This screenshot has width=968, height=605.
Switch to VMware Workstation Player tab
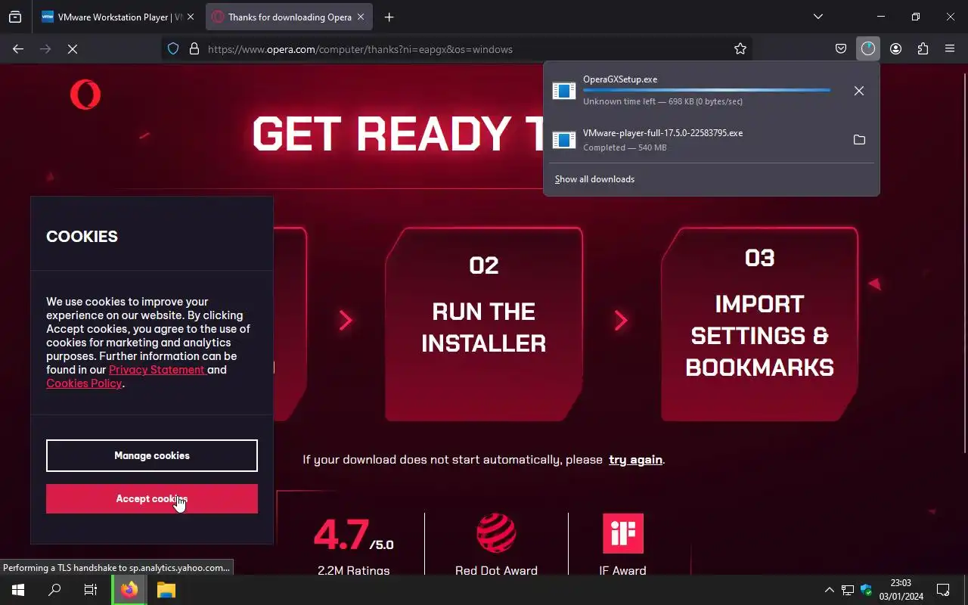tap(119, 17)
